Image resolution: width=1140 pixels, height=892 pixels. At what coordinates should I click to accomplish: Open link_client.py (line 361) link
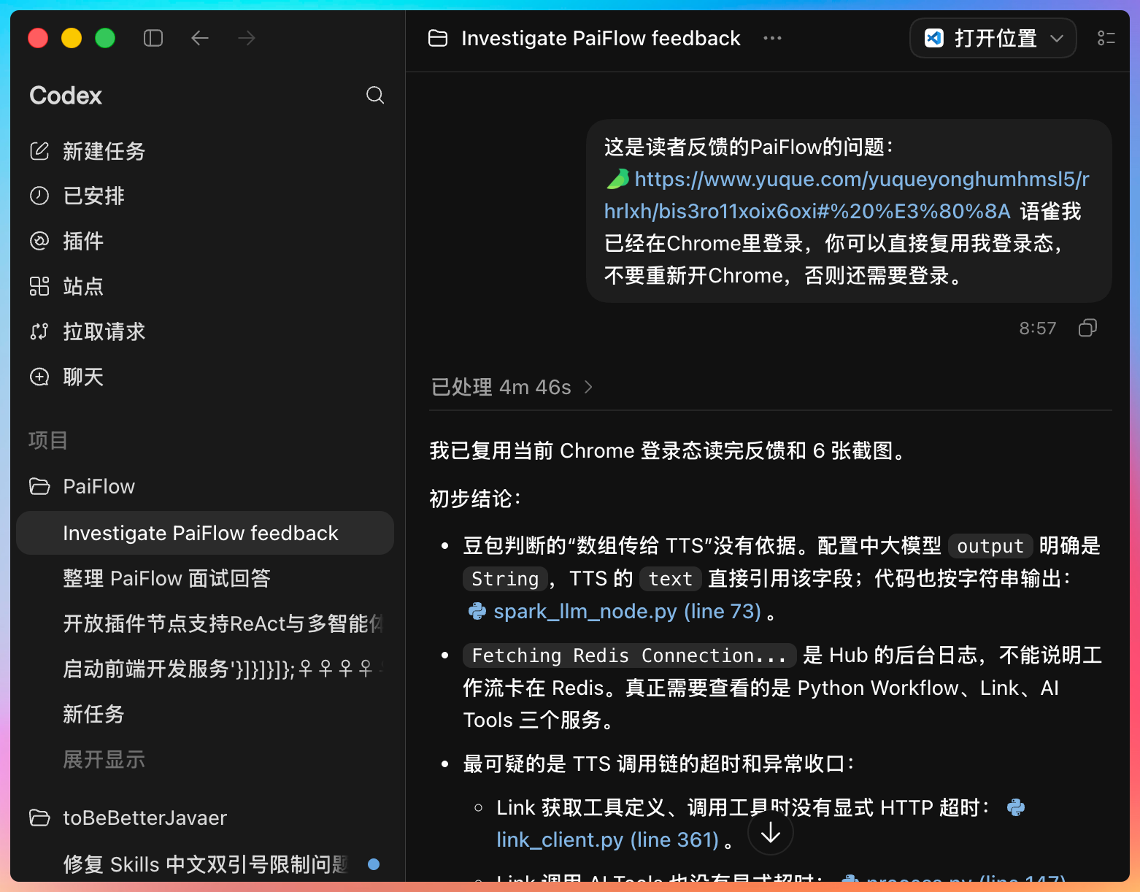tap(608, 839)
